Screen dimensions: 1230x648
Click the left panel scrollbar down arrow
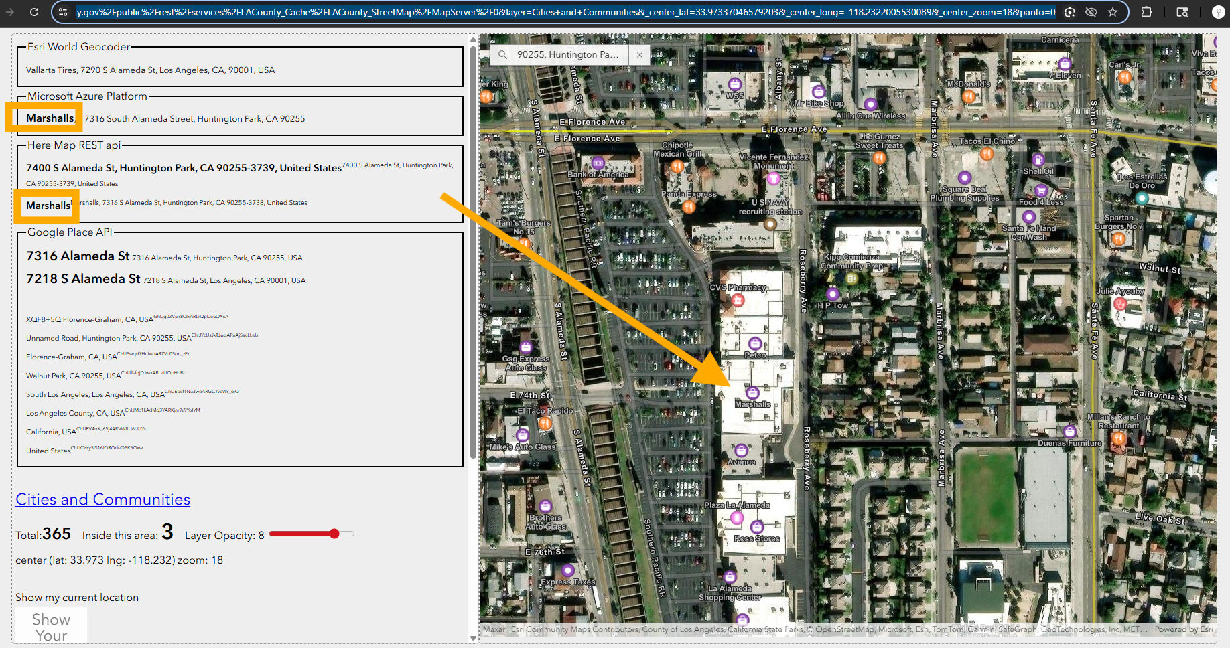(x=473, y=638)
